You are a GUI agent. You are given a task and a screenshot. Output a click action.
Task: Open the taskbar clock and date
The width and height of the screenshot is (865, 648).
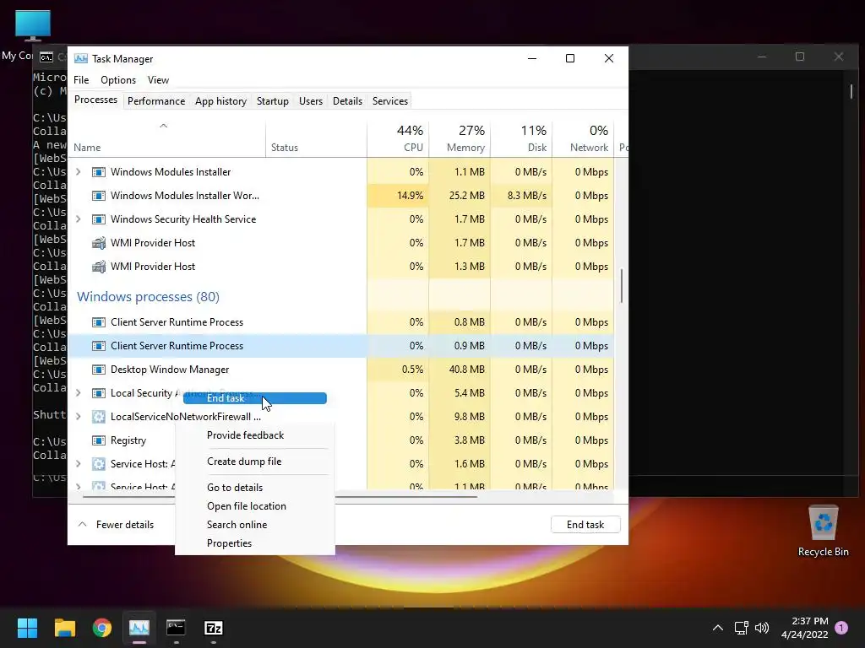805,628
